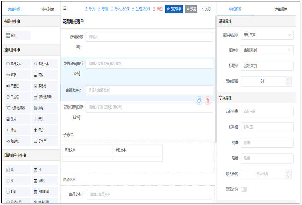Viewport: 302px width, 205px height.
Task: Click the 占位内容 input field
Action: (267, 111)
